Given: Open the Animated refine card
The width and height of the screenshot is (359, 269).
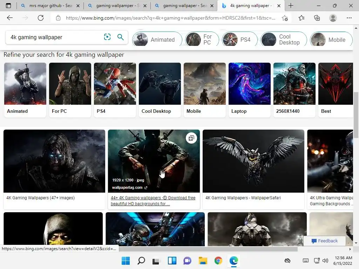Looking at the screenshot, I should click(25, 90).
